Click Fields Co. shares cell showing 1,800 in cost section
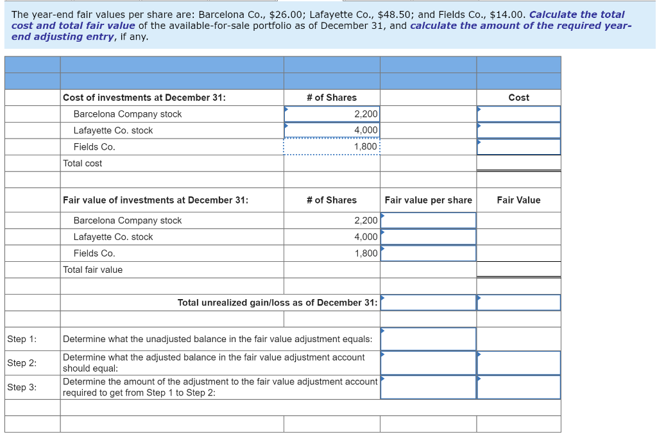The height and width of the screenshot is (439, 657). [x=332, y=147]
